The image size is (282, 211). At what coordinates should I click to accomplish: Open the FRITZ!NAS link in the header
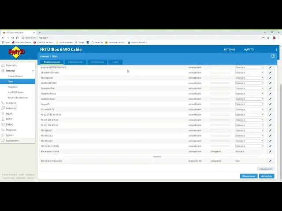tap(229, 50)
